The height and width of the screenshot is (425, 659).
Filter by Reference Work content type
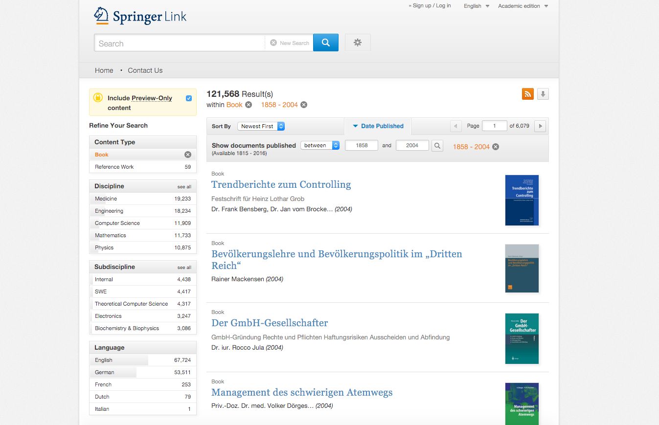(x=143, y=167)
